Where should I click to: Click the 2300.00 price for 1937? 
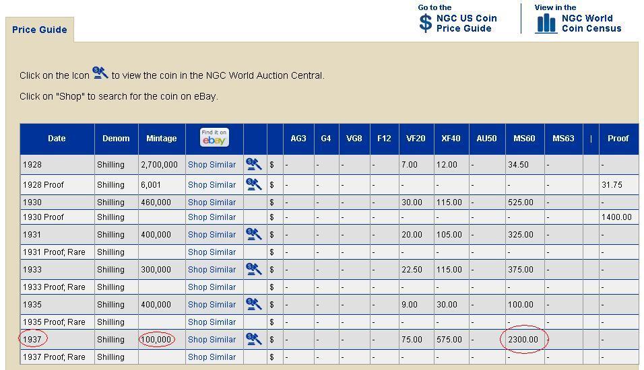[523, 339]
